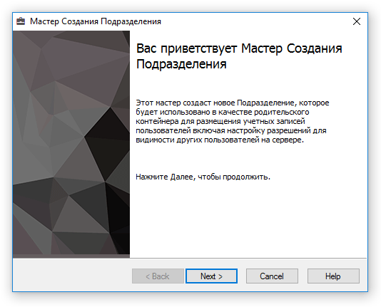This screenshot has width=381, height=307.
Task: Select the description paragraph starting with Этот мастер
Action: (x=233, y=121)
